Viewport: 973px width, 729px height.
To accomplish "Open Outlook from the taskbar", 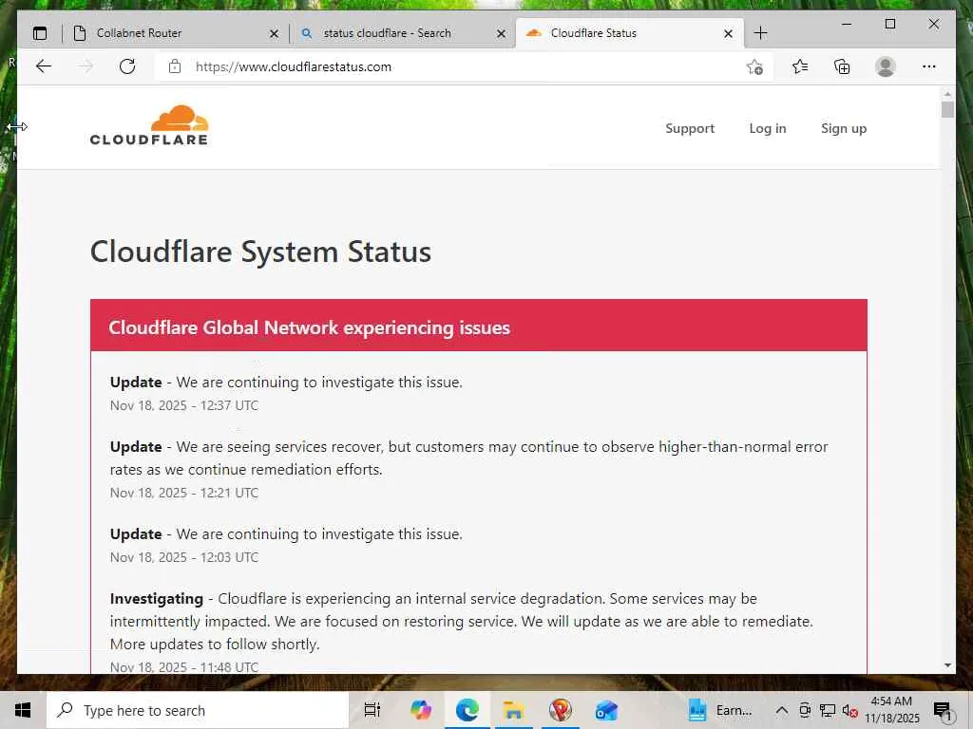I will 607,710.
